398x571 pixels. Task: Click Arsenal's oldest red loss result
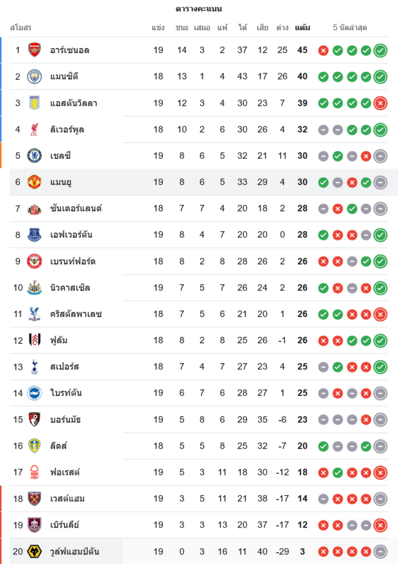pyautogui.click(x=323, y=50)
